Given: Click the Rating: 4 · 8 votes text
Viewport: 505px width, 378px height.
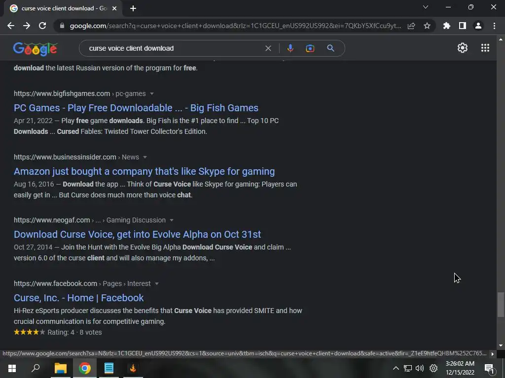Looking at the screenshot, I should [75, 332].
